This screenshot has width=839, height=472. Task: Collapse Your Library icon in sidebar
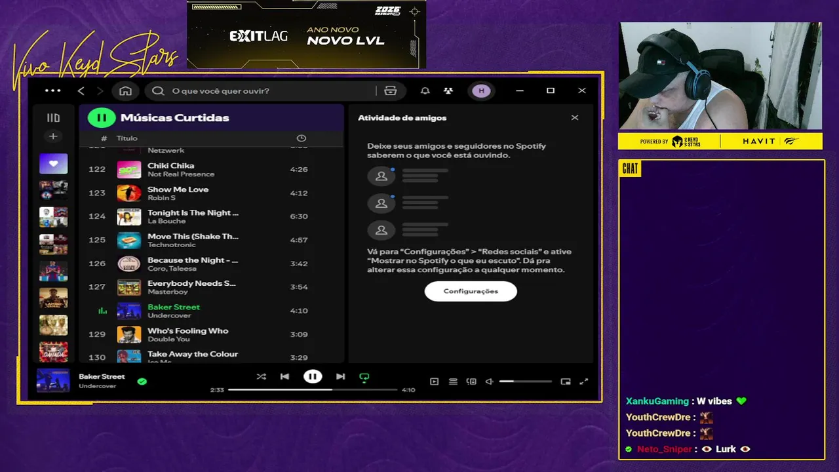click(x=53, y=118)
